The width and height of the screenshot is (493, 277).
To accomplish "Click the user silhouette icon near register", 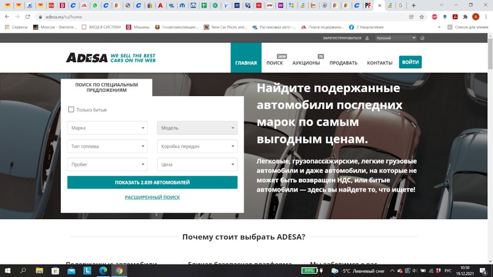I will pyautogui.click(x=367, y=38).
